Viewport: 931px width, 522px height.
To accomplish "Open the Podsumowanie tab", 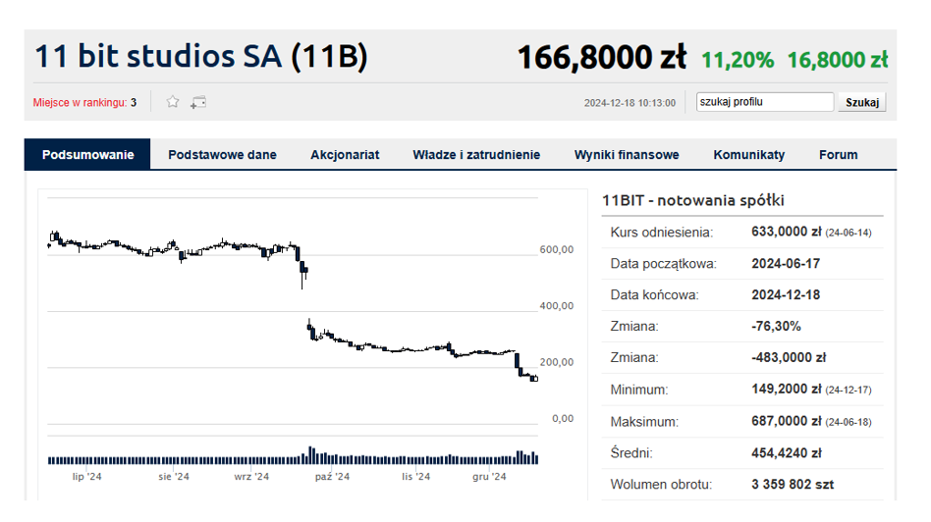I will pyautogui.click(x=87, y=155).
